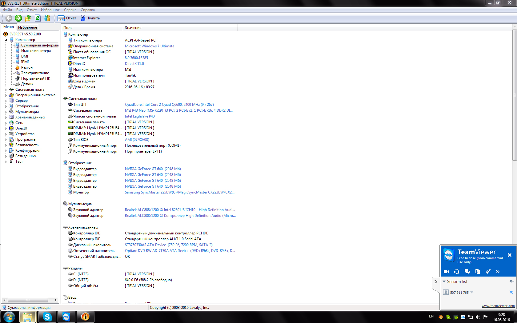Collapse the Компьютер tree node
This screenshot has height=323, width=517.
click(x=6, y=40)
